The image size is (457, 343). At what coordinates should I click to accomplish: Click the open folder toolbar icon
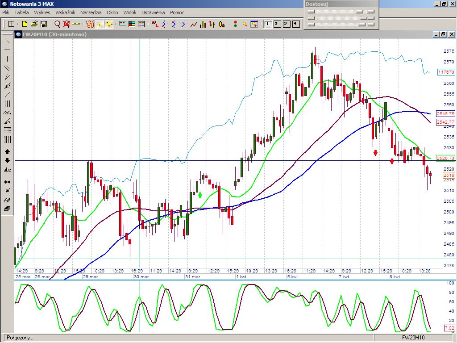click(x=34, y=24)
